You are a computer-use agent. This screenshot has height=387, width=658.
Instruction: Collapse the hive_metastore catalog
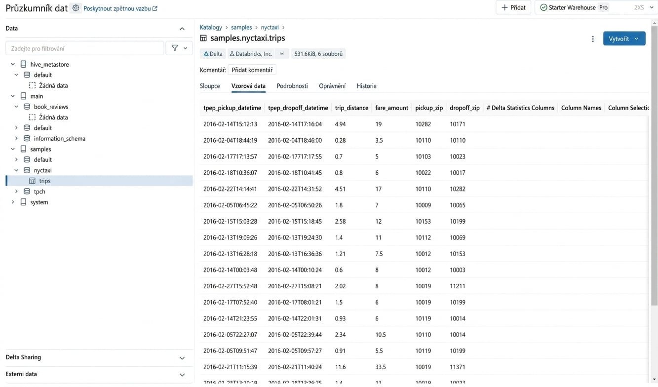[x=13, y=64]
